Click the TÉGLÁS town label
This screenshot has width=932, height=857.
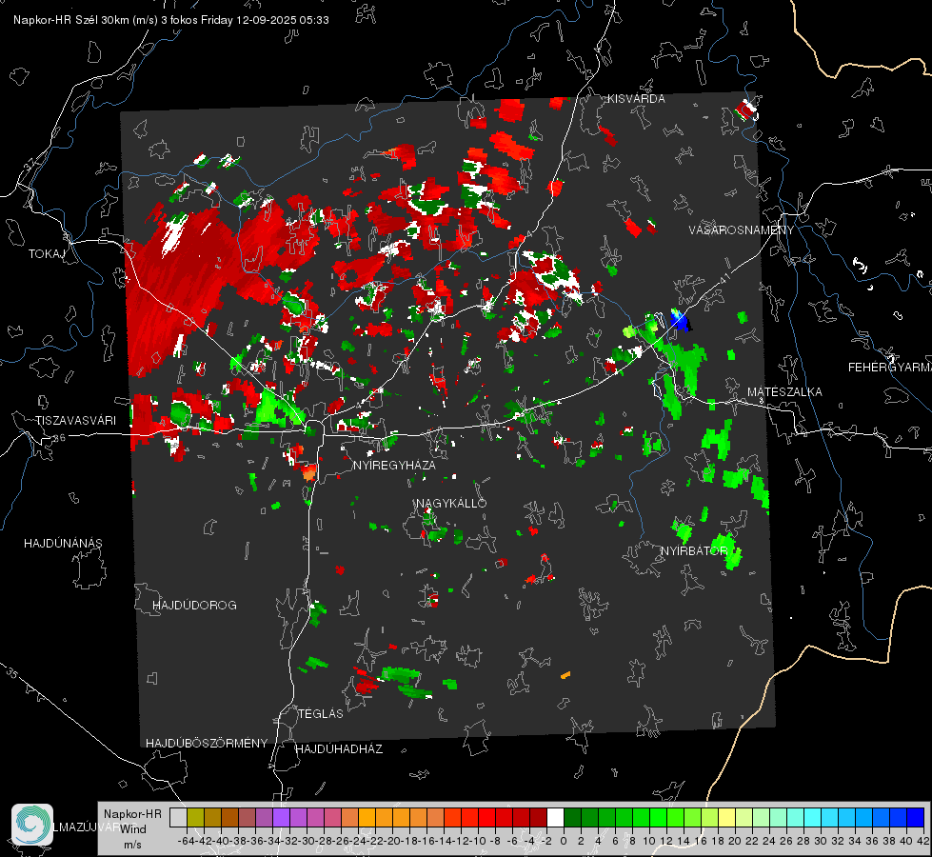tap(321, 714)
